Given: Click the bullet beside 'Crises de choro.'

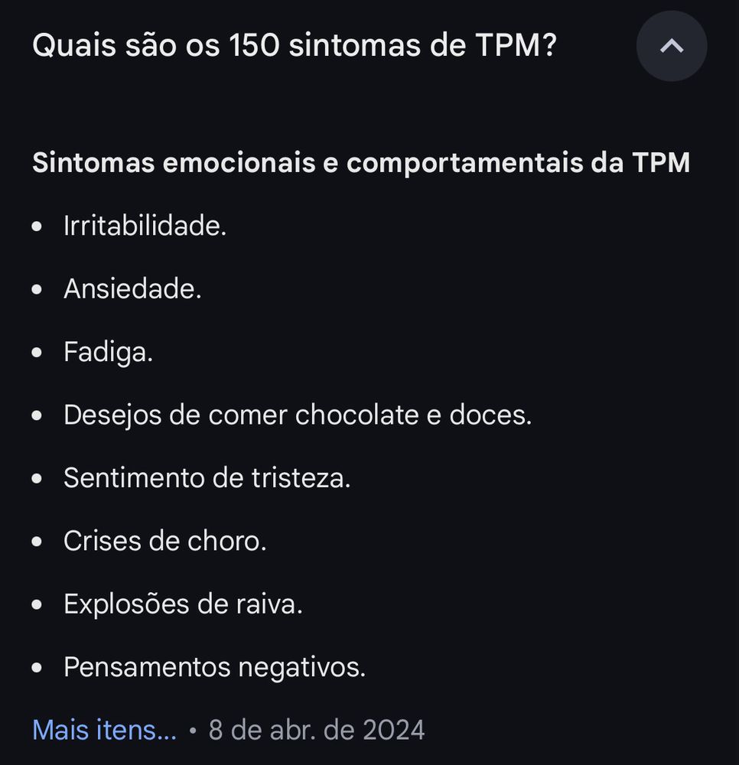Looking at the screenshot, I should [x=37, y=542].
